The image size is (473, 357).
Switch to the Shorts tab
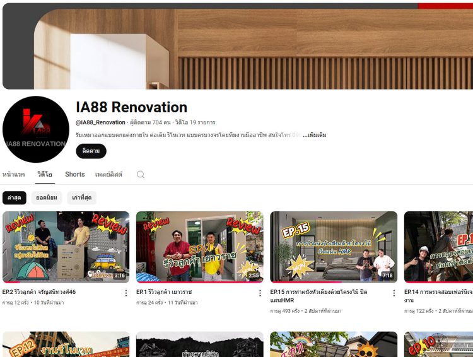point(75,175)
